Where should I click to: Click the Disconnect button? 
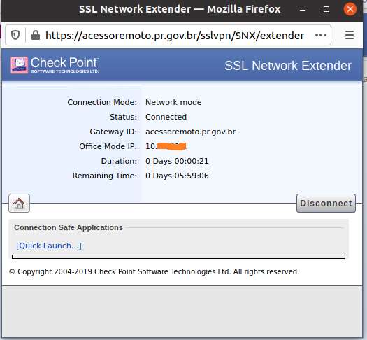pyautogui.click(x=326, y=204)
